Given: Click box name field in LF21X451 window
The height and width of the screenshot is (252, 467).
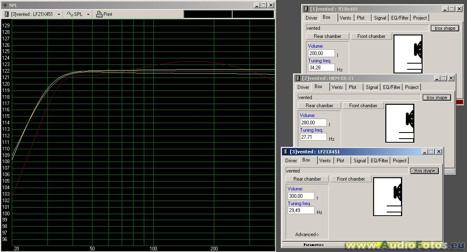Looking at the screenshot, I should click(x=347, y=171).
